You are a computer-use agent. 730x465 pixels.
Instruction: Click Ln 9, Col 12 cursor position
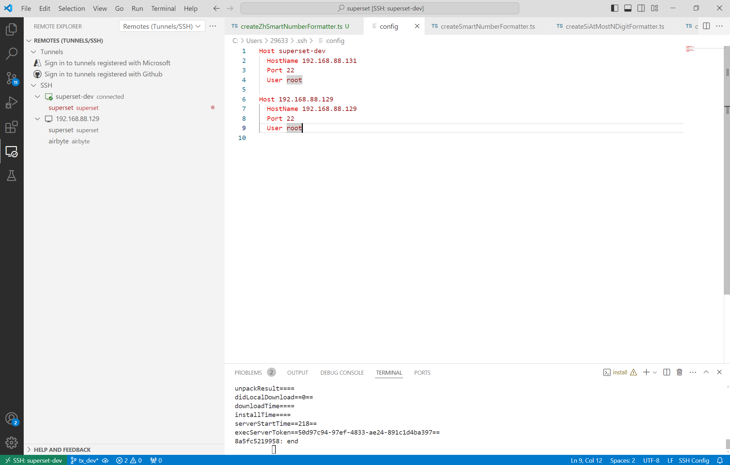tap(586, 460)
